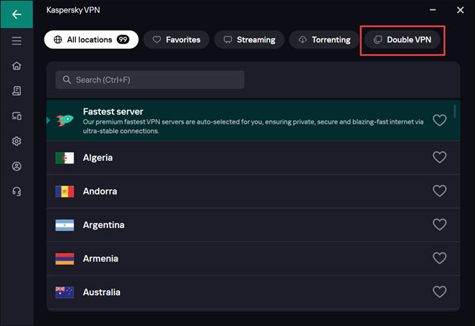Open the support headset icon
The image size is (475, 326).
16,191
